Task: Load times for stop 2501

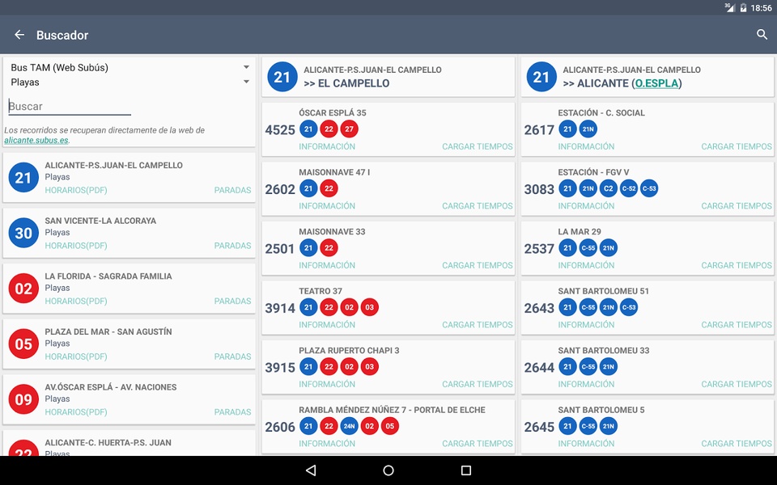Action: 478,265
